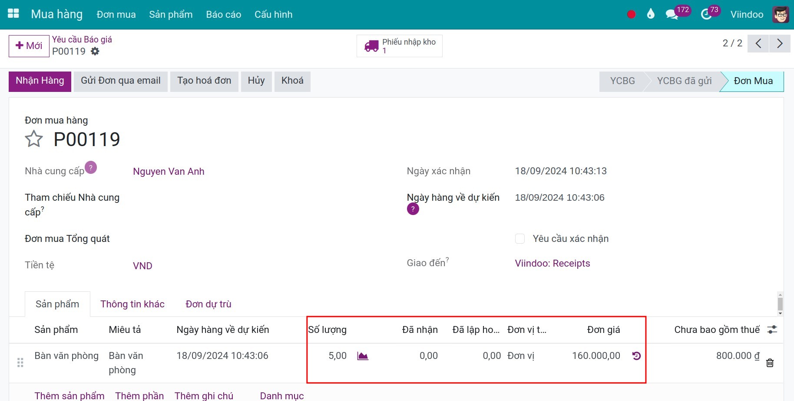Go to next record arrow
The width and height of the screenshot is (794, 401).
coord(779,43)
